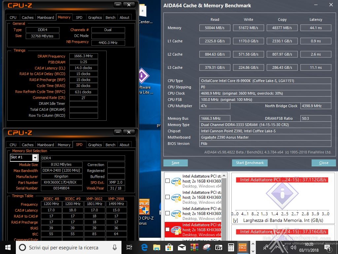Image resolution: width=338 pixels, height=254 pixels.
Task: Click the red chart bar showing 37.316GB/s
Action: click(x=282, y=232)
